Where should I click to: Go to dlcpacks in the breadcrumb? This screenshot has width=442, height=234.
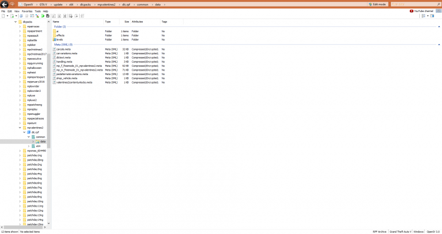[x=85, y=4]
